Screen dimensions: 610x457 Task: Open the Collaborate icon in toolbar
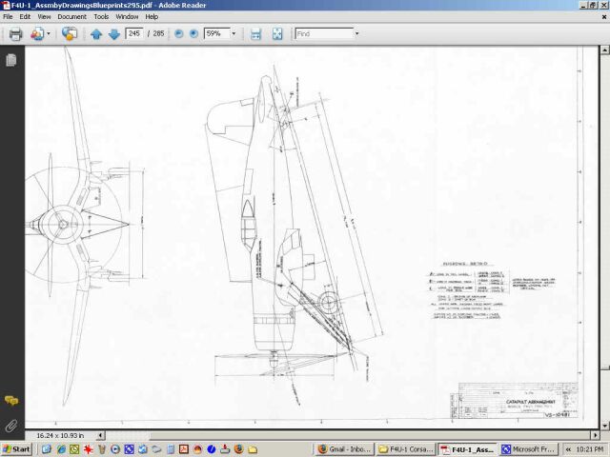[37, 34]
